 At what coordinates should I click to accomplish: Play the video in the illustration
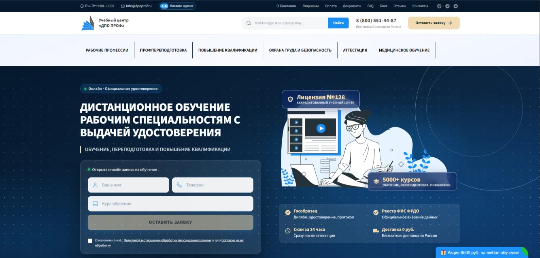pos(321,128)
